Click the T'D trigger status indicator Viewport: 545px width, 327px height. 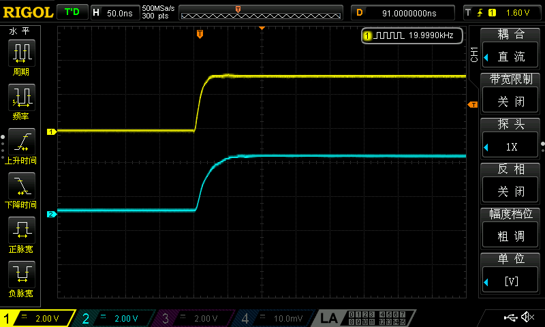[72, 12]
